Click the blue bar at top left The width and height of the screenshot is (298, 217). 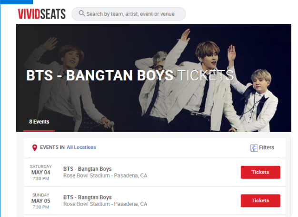pos(17,2)
